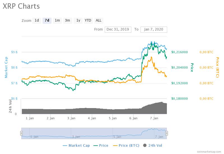Click the 5. Jan main x-axis label
The image size is (224, 154).
point(113,118)
